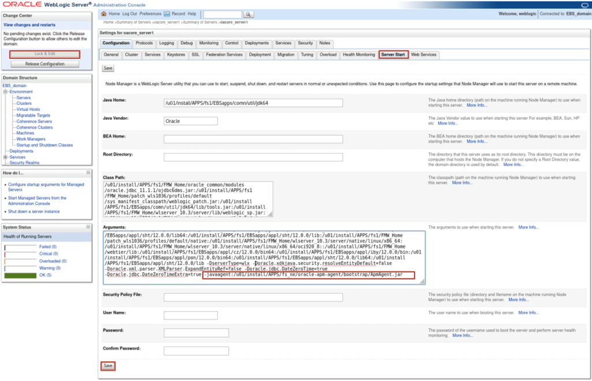The height and width of the screenshot is (381, 592).
Task: Collapse the How do I panel
Action: click(88, 173)
